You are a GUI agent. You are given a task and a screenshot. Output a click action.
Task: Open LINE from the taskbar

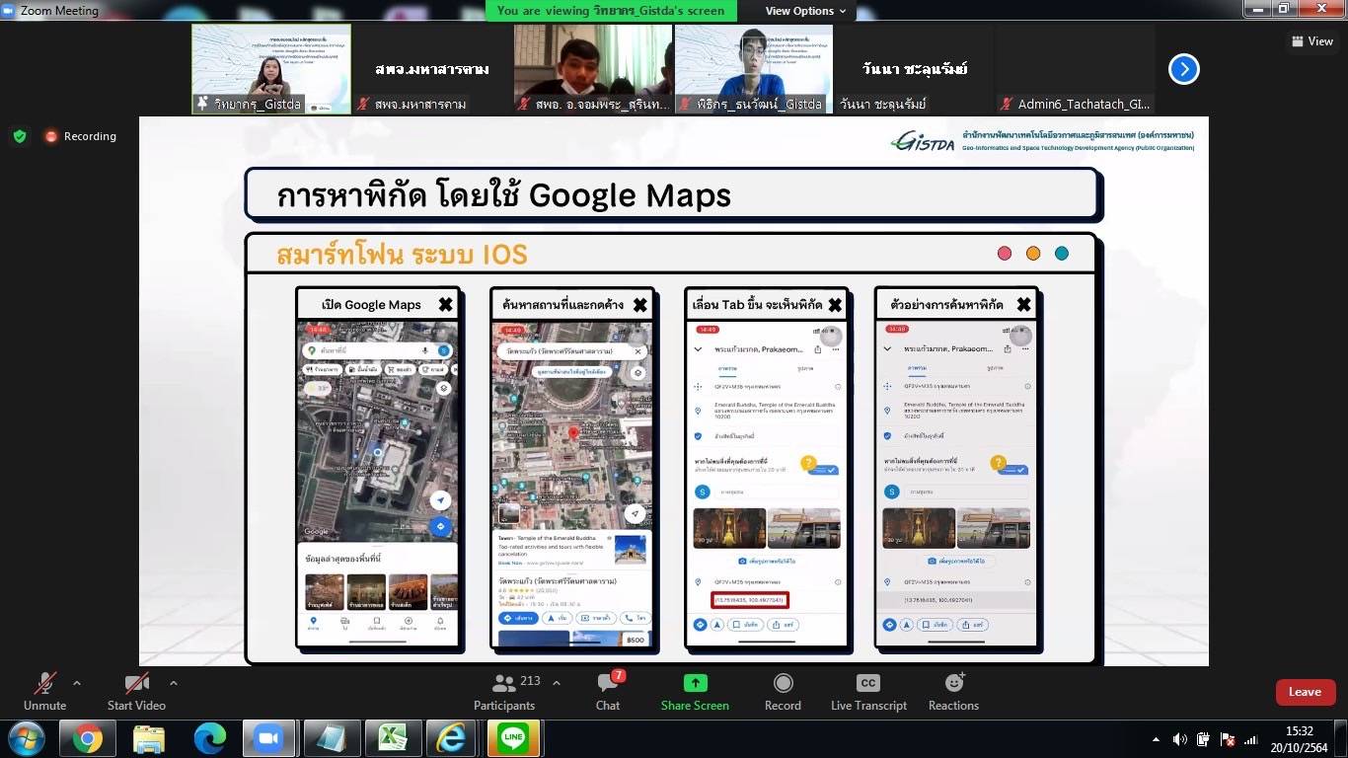[514, 738]
